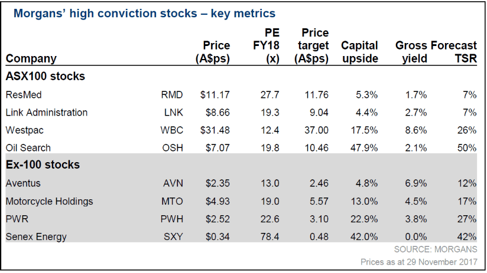Select the Company column header
Viewport: 487px width, 273px height.
click(x=31, y=58)
